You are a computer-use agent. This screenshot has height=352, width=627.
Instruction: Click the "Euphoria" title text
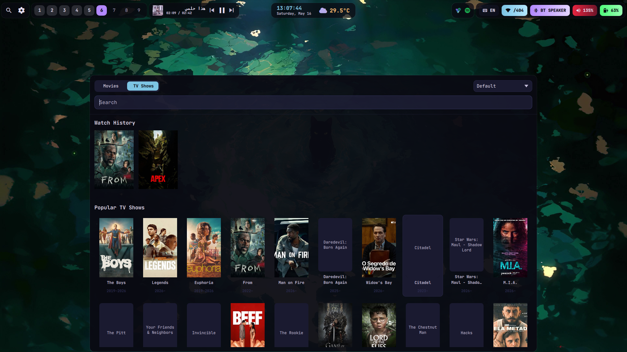click(204, 283)
